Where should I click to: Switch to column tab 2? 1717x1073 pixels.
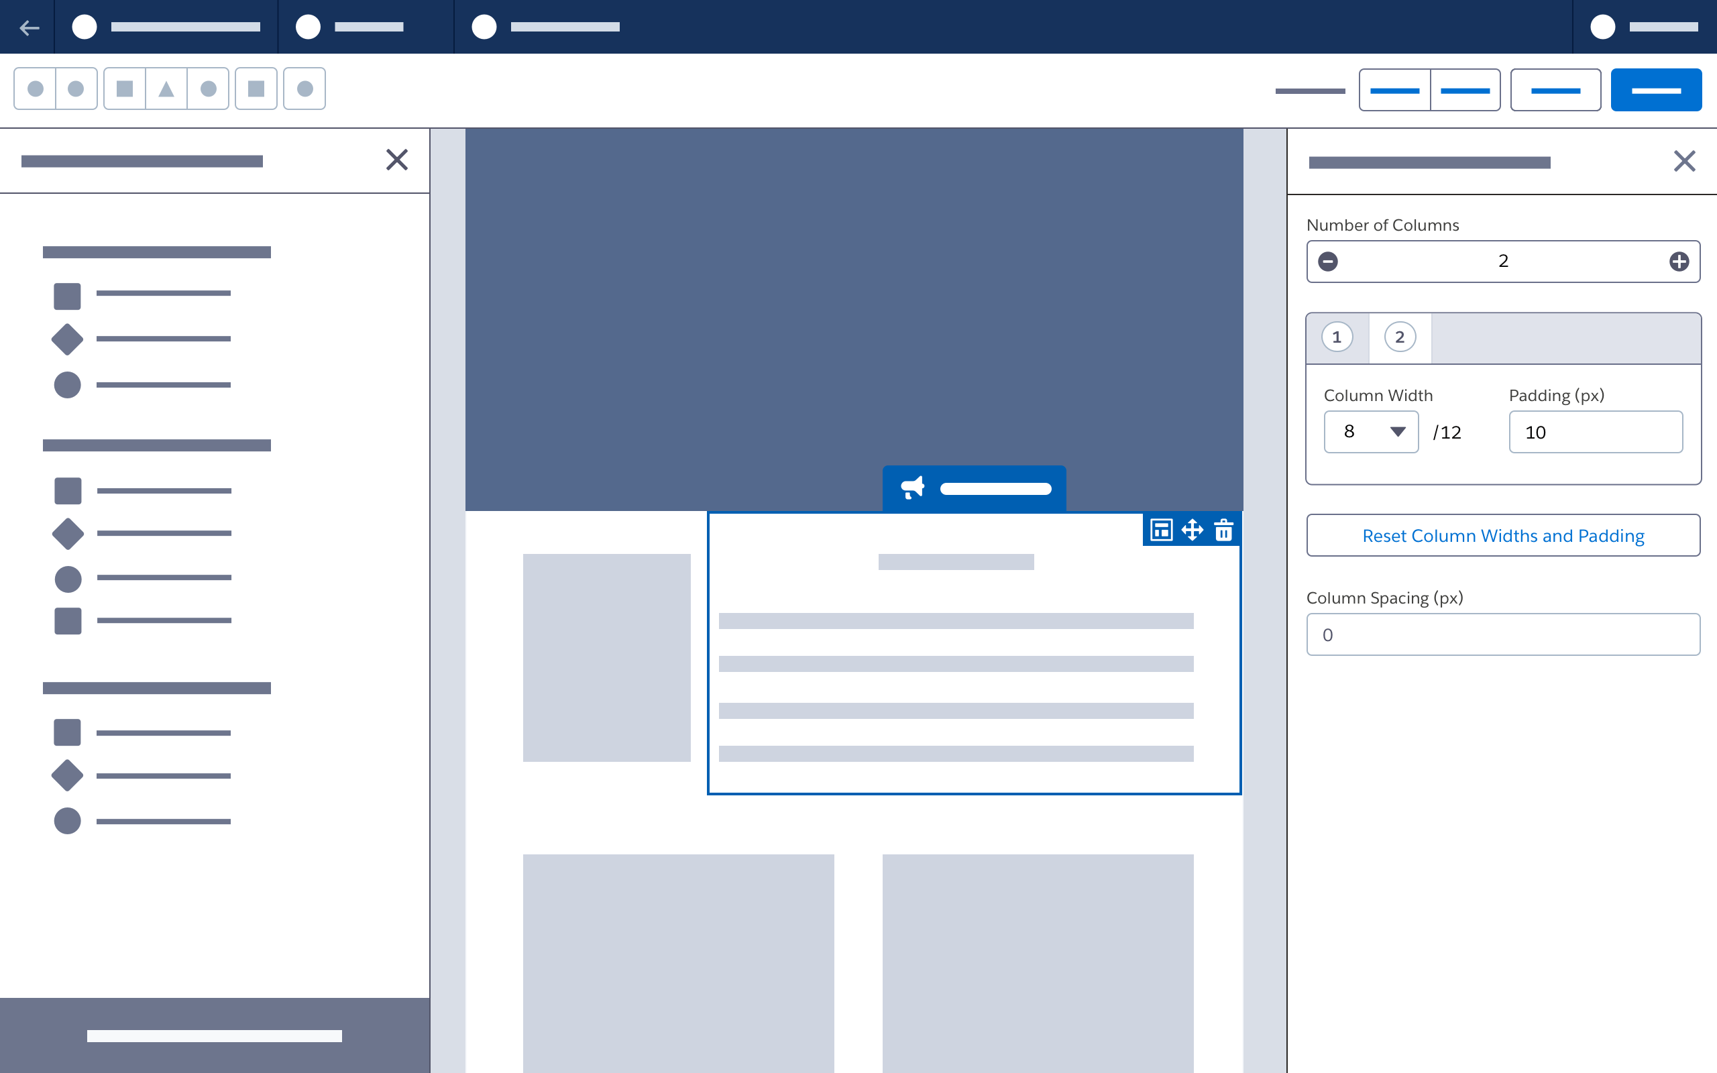1398,337
